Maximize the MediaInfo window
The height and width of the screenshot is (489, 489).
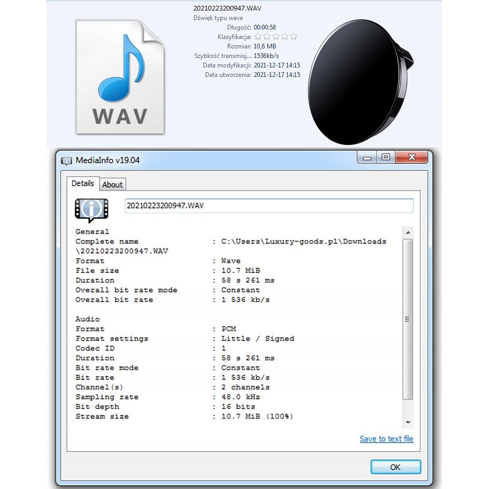point(386,158)
